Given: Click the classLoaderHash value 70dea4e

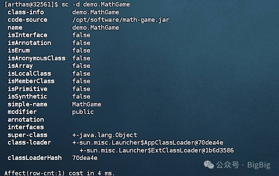Looking at the screenshot, I should click(85, 158).
